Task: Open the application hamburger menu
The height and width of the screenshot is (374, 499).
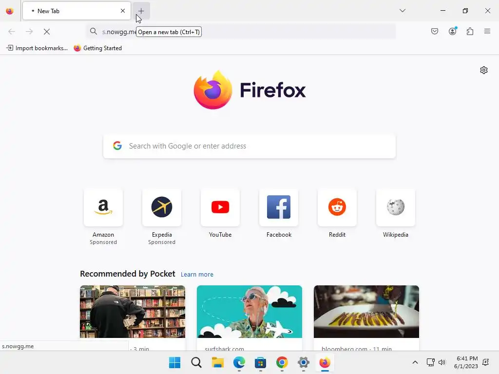Action: 487,31
